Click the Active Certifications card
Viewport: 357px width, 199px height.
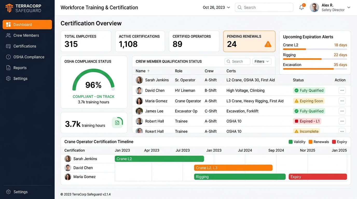point(140,41)
